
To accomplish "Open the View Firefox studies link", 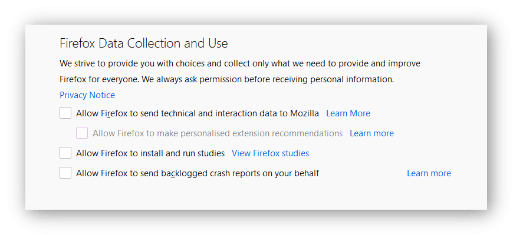I will [270, 153].
